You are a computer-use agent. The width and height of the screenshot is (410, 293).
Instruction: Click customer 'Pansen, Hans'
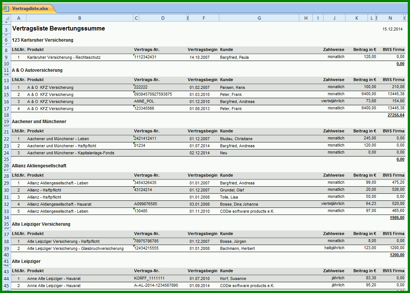pos(232,87)
